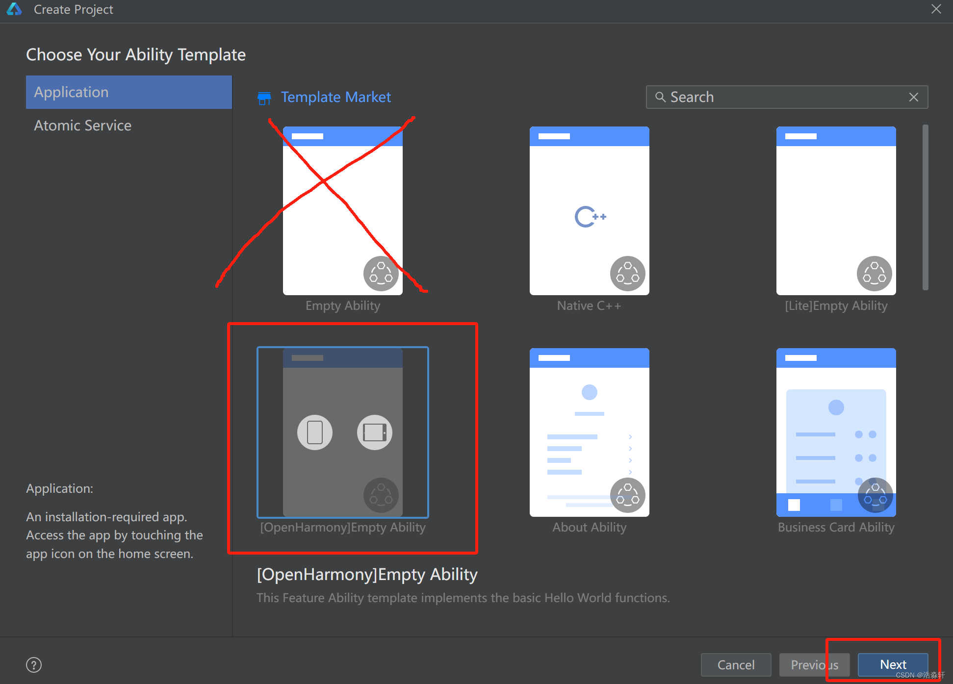This screenshot has height=684, width=953.
Task: Click HarmonyOS badge on [Lite]Empty Ability card
Action: coord(875,274)
